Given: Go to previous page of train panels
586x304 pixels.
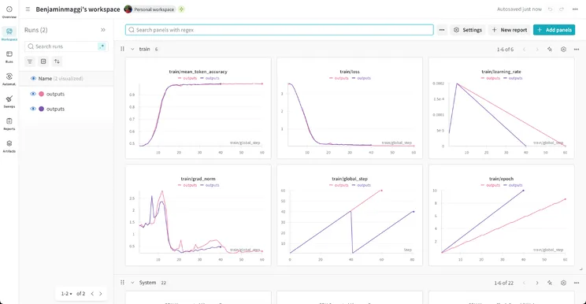Looking at the screenshot, I should pyautogui.click(x=525, y=50).
